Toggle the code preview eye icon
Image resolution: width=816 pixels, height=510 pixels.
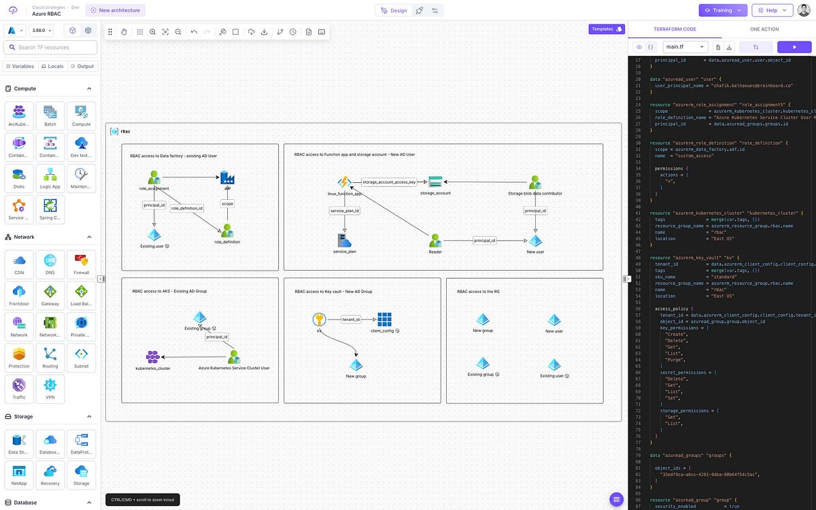coord(639,47)
